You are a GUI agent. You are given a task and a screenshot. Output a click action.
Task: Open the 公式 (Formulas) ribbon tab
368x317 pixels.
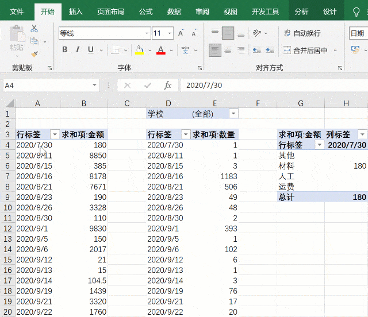[146, 11]
